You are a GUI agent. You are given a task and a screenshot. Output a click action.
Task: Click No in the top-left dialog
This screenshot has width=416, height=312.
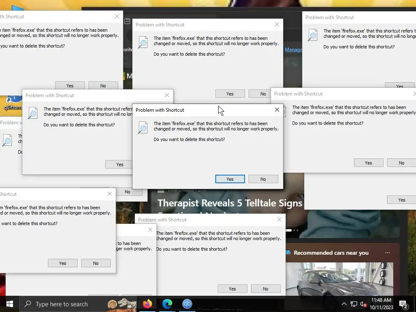103,85
